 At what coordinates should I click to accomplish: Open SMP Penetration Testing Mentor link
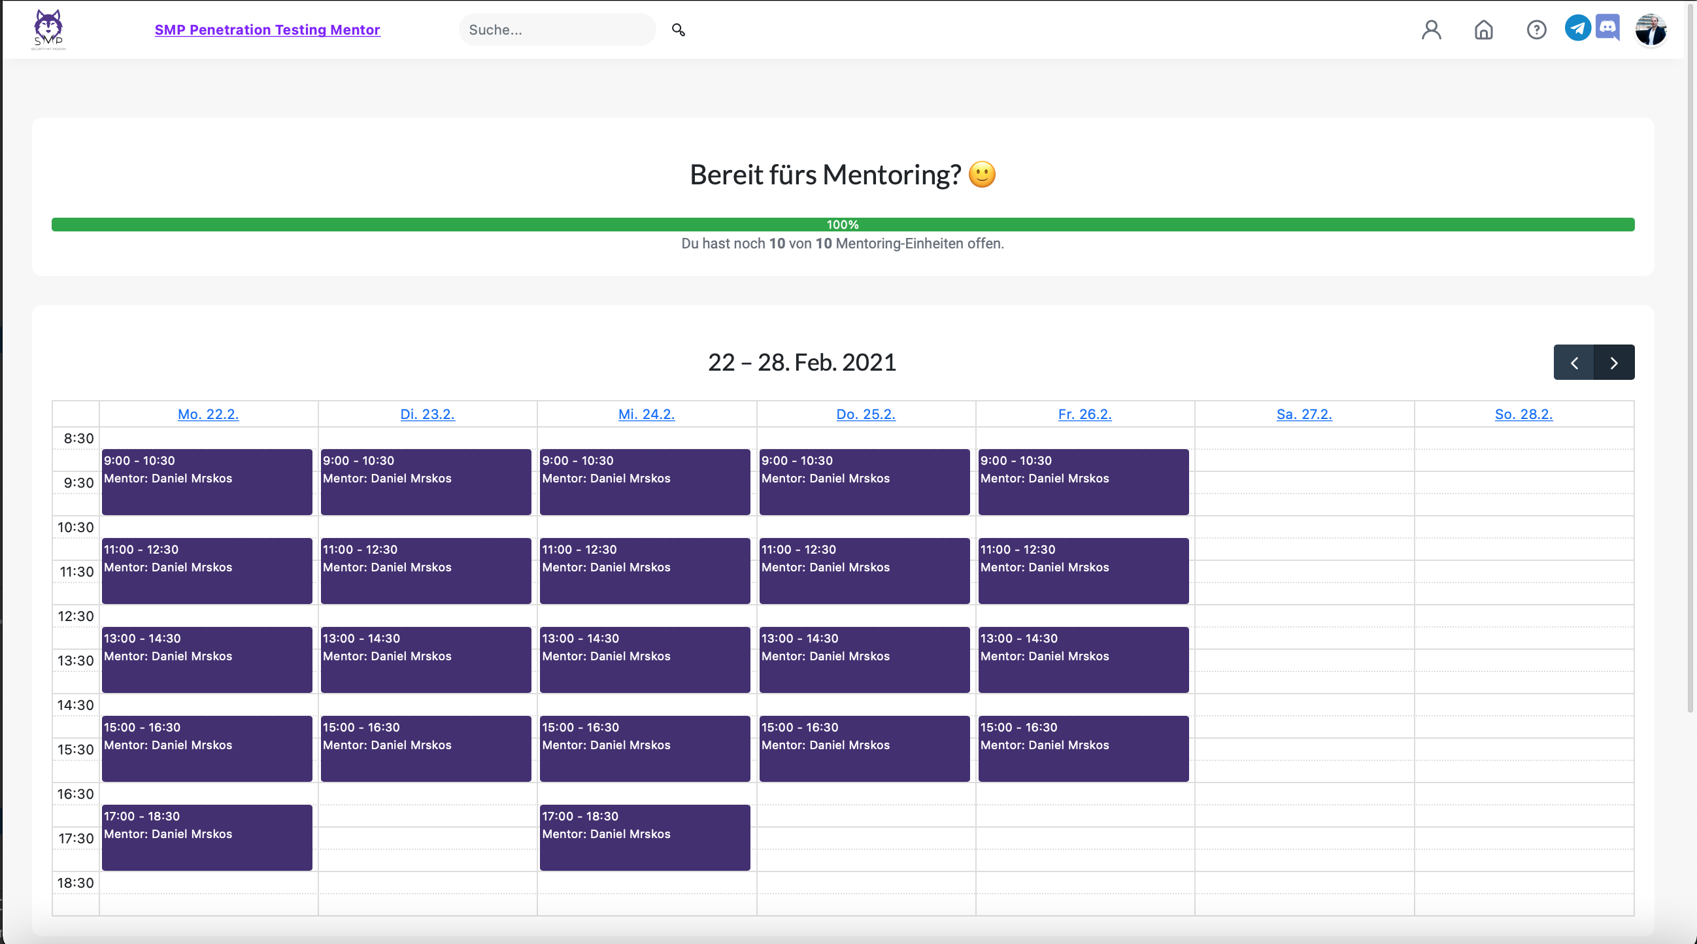267,29
